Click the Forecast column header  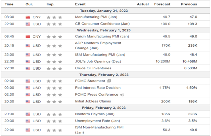pyautogui.click(x=162, y=4)
